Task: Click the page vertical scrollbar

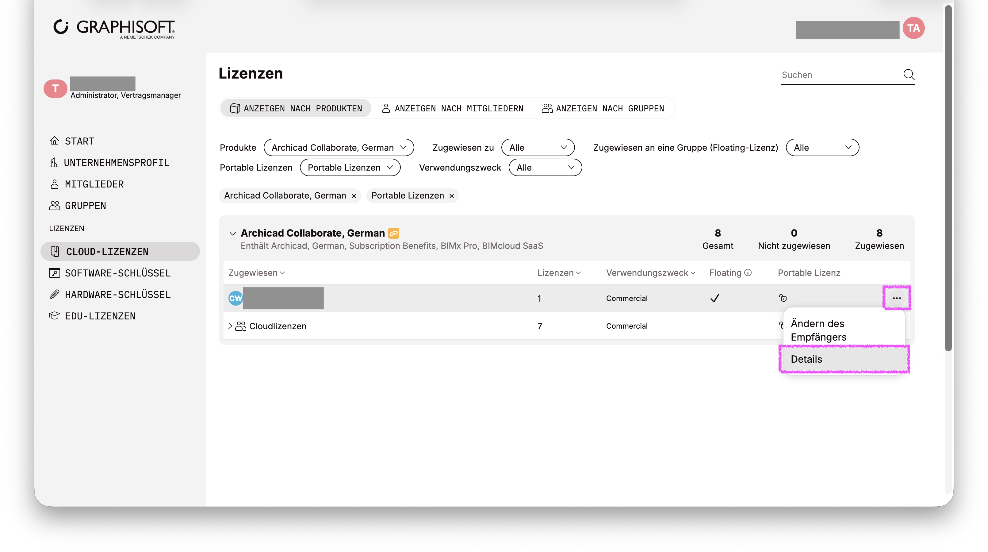Action: [948, 178]
